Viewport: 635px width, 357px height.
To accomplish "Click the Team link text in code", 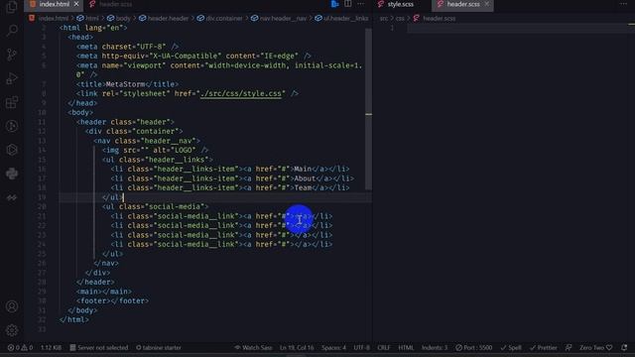I will click(303, 187).
